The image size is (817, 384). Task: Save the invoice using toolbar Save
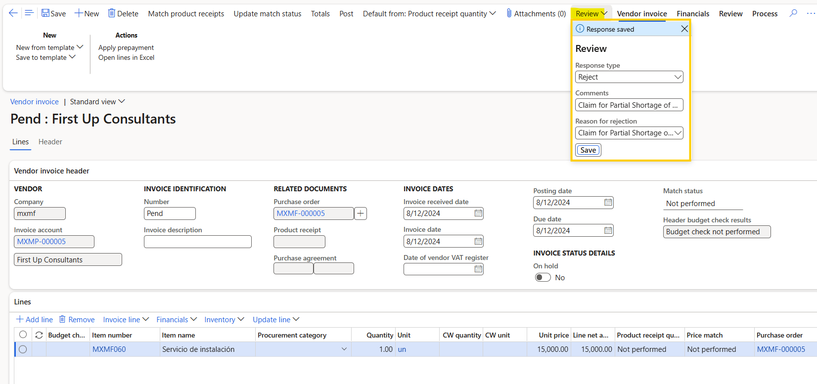(x=53, y=13)
